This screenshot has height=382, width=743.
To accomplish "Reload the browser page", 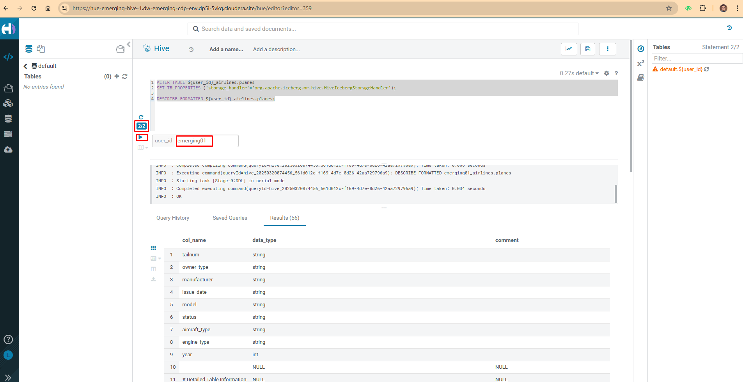I will point(34,8).
